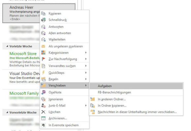Click the Archivieren box icon
191x131 pixels.
[43, 118]
